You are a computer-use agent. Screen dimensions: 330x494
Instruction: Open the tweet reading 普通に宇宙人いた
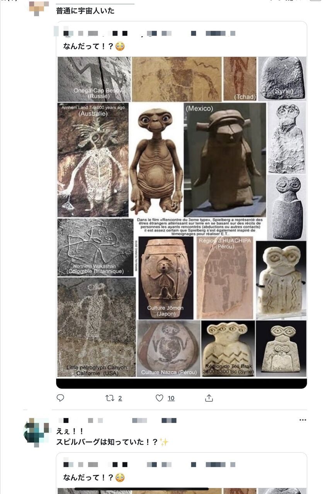[x=85, y=11]
